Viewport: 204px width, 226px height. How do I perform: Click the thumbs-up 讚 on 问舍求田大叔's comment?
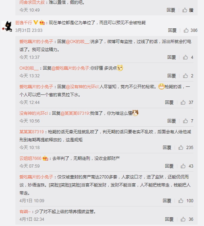(185, 10)
